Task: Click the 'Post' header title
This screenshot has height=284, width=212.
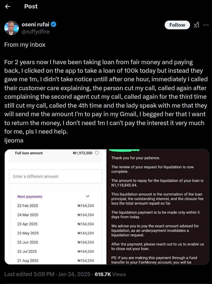Action: point(31,7)
